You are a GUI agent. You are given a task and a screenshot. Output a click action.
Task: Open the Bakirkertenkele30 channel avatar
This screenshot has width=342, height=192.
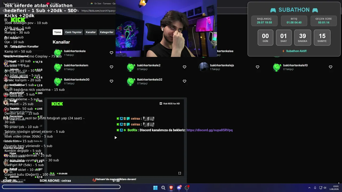58,81
